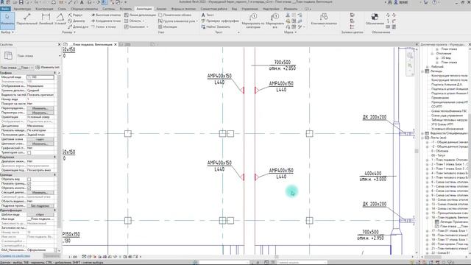Image resolution: width=471 pixels, height=265 pixels.
Task: Open the Архитектура ribbon tab
Action: point(22,9)
